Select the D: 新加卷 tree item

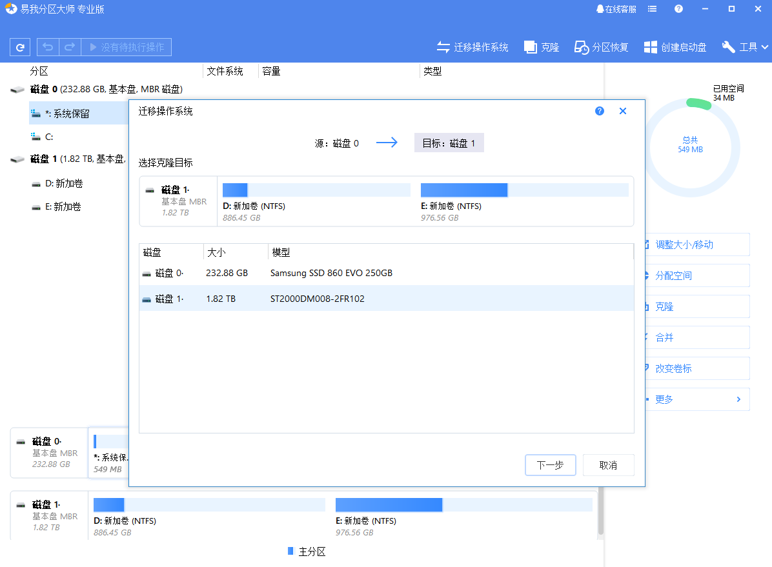click(x=64, y=184)
